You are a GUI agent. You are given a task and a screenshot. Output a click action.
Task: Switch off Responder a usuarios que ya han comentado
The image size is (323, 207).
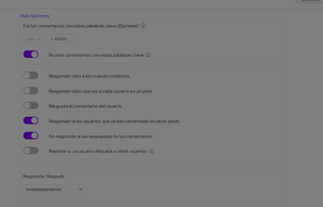point(31,120)
